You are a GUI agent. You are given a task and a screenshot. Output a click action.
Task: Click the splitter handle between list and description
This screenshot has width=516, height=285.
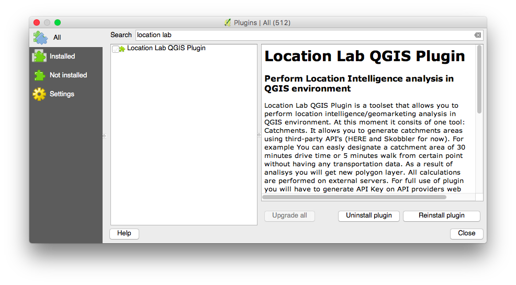(x=259, y=135)
